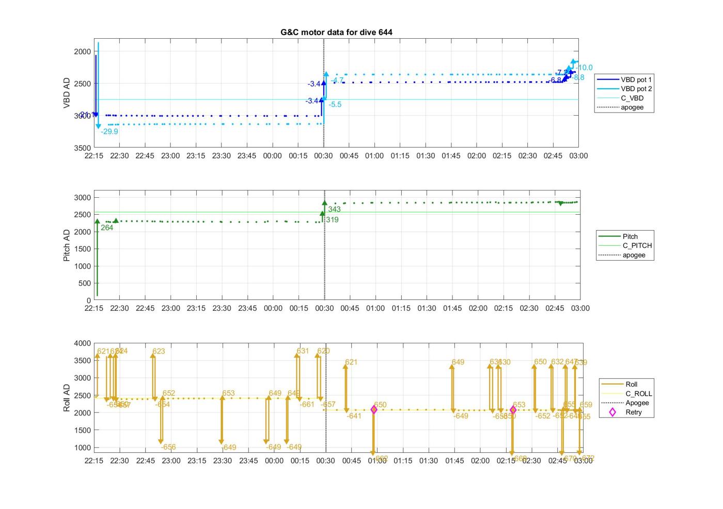
Task: Click the gold line sample beside 'Roll' legend
Action: 612,384
